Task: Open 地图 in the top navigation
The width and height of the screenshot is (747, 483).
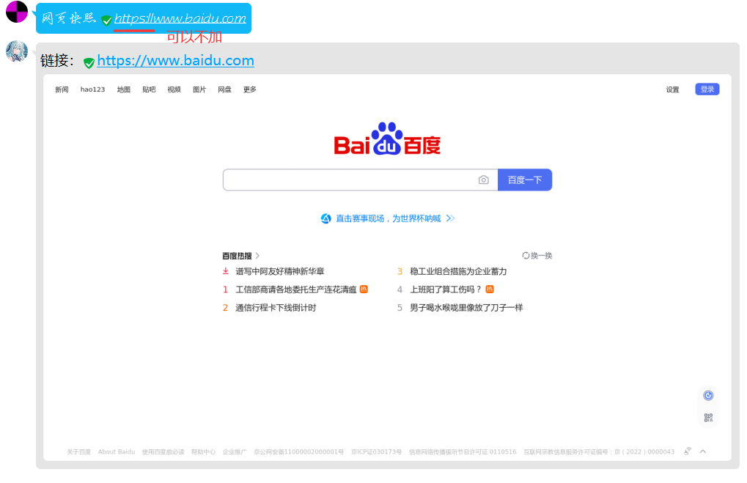Action: pos(124,89)
